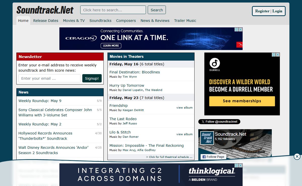Image resolution: width=302 pixels, height=186 pixels.
Task: Open composer Daniel Lopatin's page
Action: click(x=133, y=90)
